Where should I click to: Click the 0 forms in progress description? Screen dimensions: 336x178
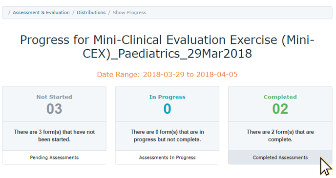tap(167, 136)
